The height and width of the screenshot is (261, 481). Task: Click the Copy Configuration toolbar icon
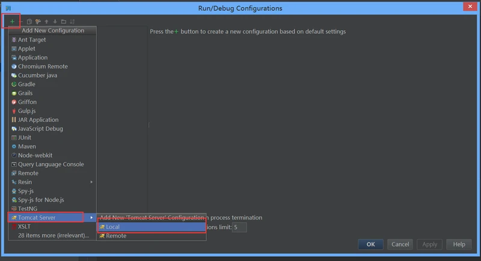tap(29, 22)
